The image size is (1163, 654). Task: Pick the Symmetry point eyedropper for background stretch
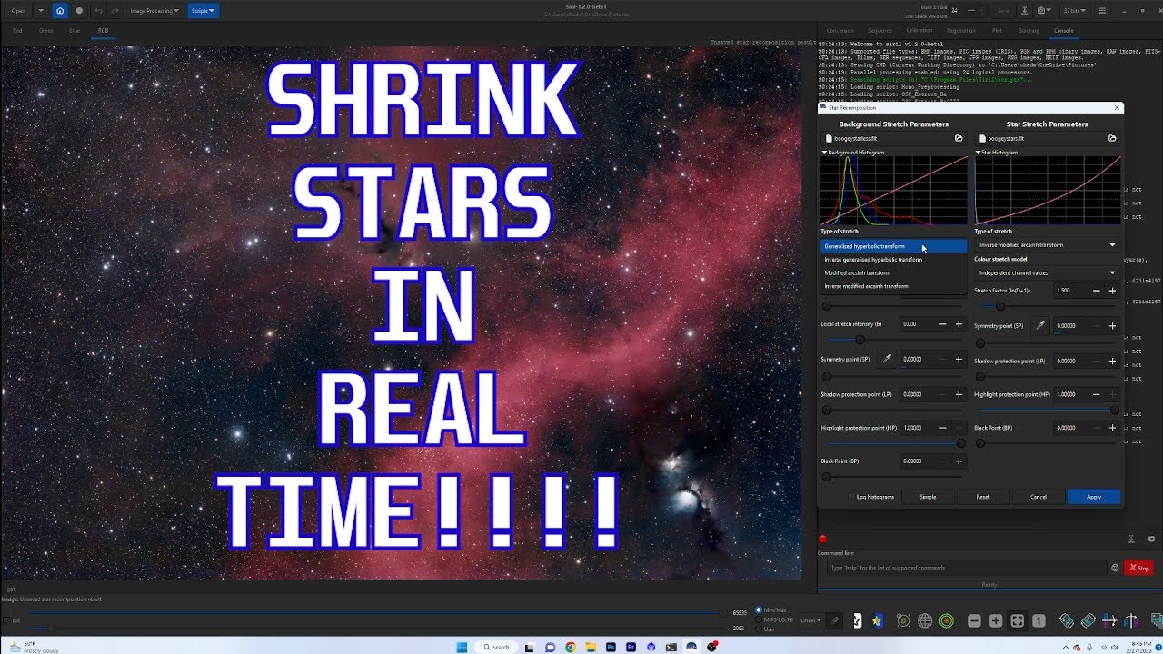pyautogui.click(x=887, y=359)
